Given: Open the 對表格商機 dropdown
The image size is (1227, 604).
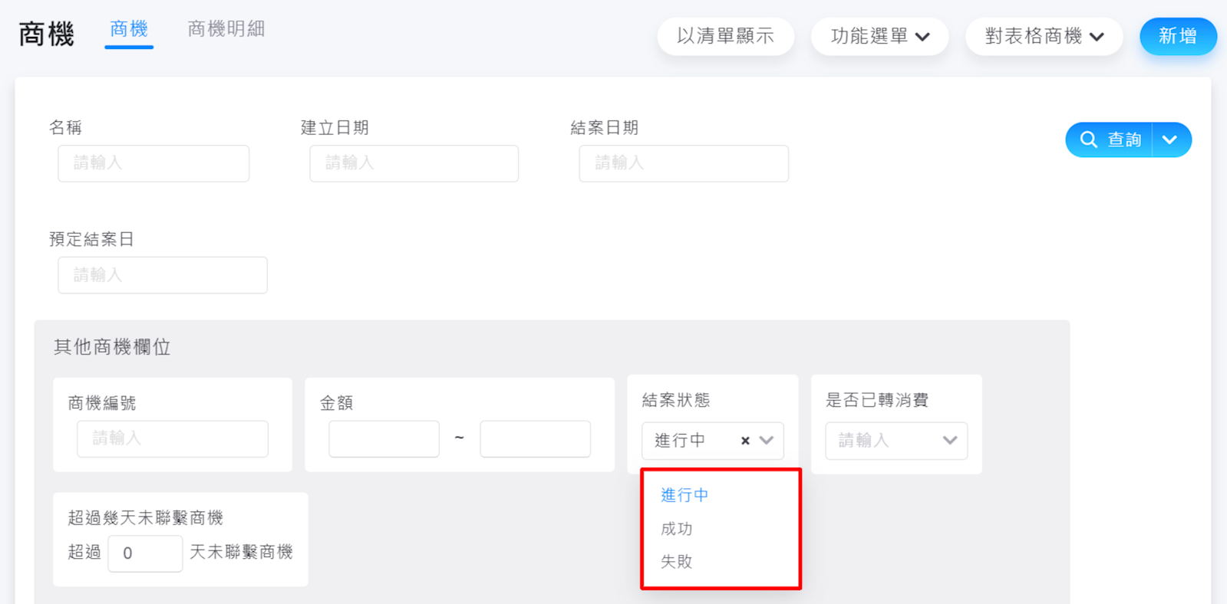Looking at the screenshot, I should (x=1044, y=36).
